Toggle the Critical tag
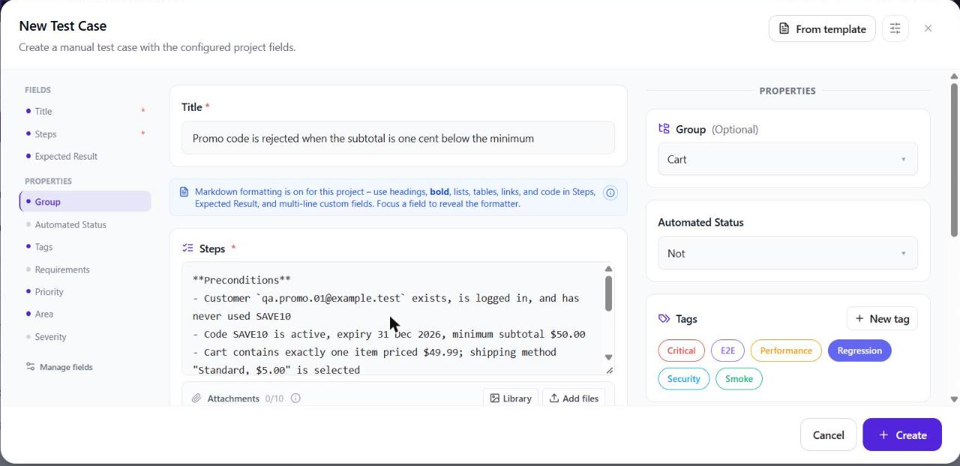Viewport: 960px width, 466px height. point(681,351)
